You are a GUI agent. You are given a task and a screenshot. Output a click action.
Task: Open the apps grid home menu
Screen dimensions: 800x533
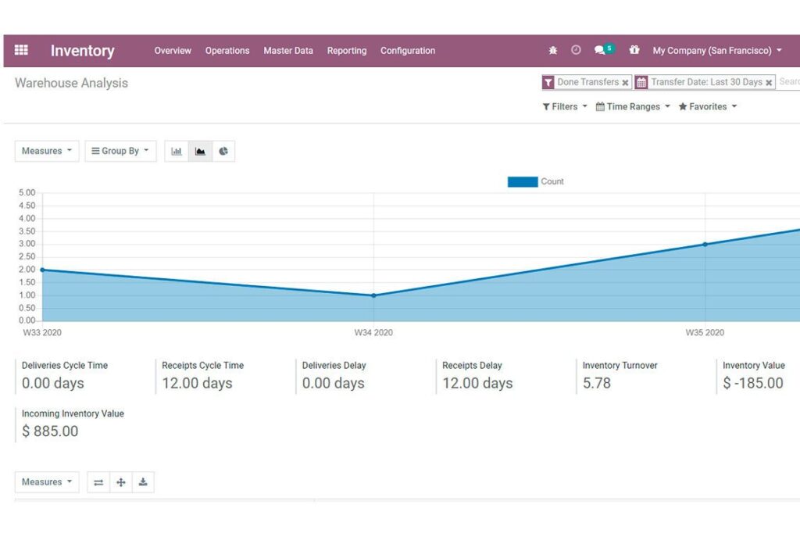[21, 51]
